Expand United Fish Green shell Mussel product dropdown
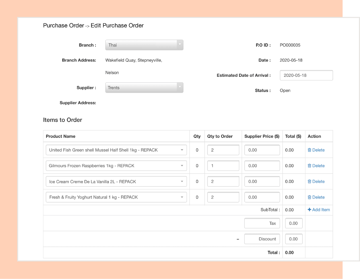Image resolution: width=360 pixels, height=279 pixels. 117,150
